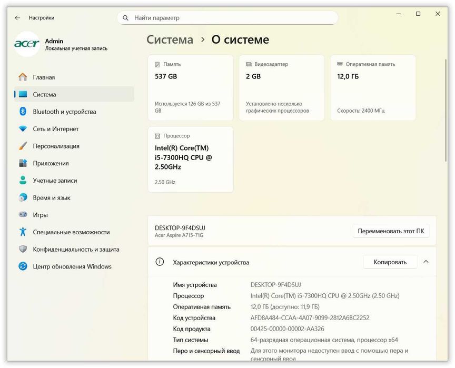Screen dimensions: 455x368
Task: Open Bluetooth и устройства settings
Action: coord(74,112)
